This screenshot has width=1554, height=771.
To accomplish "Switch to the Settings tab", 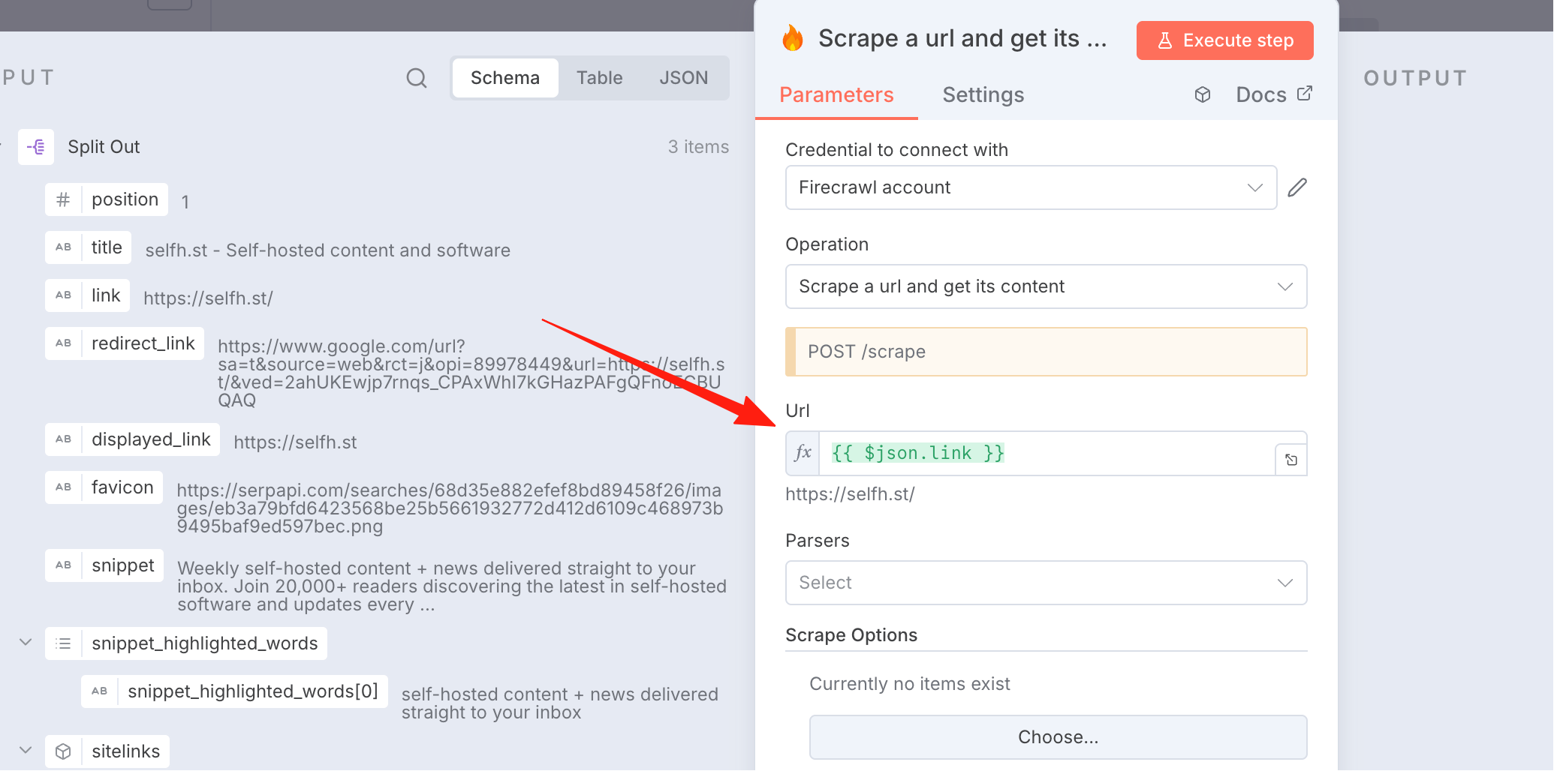I will [983, 94].
